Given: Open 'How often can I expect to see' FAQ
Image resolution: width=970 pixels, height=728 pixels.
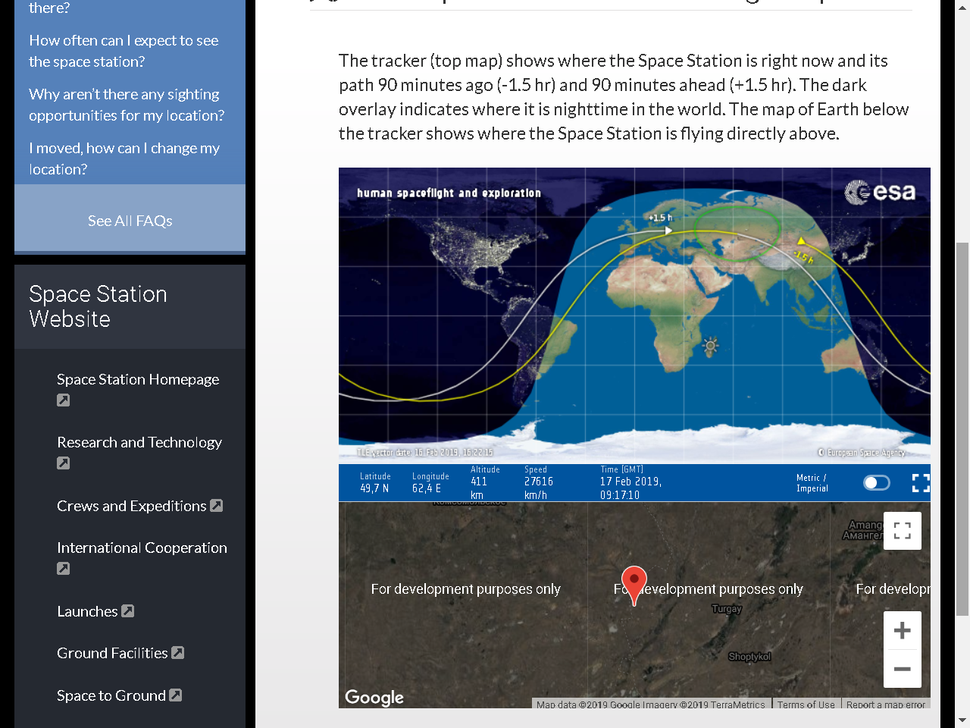Looking at the screenshot, I should click(x=124, y=51).
